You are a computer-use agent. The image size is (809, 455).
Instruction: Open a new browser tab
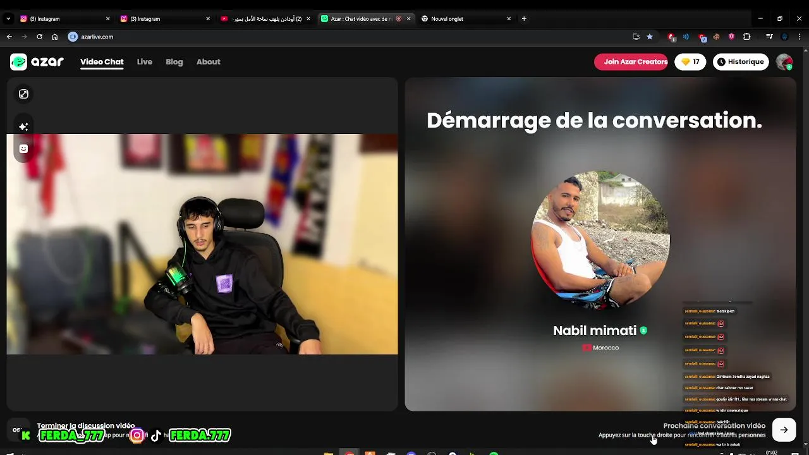524,19
